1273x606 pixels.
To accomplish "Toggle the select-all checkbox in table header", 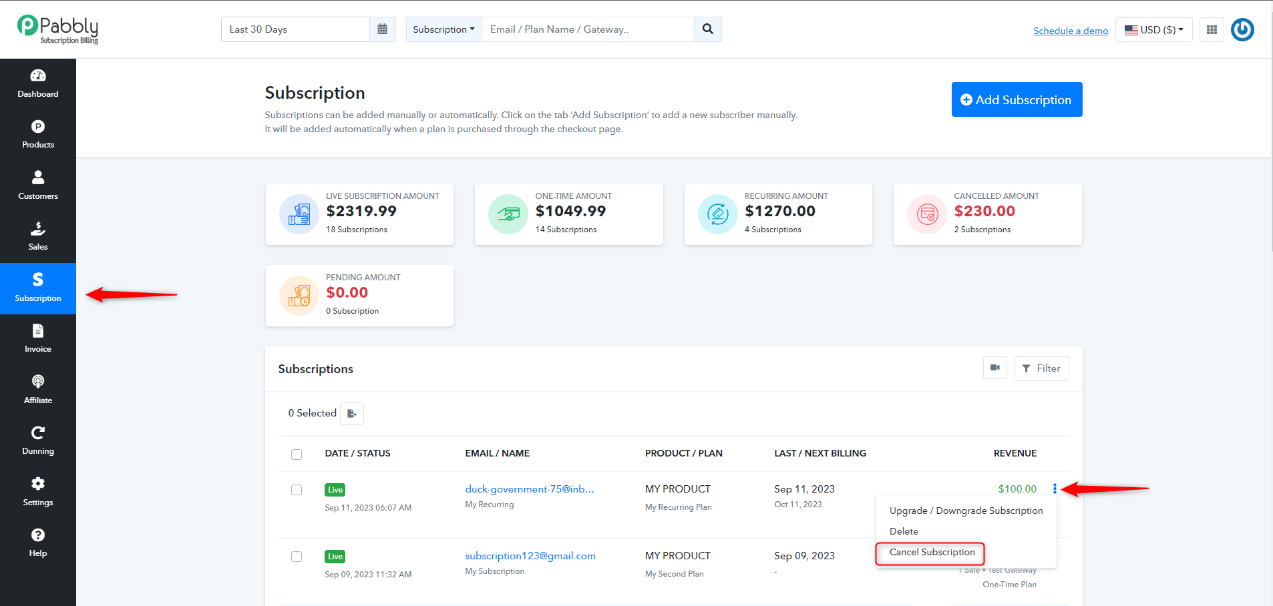I will point(297,454).
